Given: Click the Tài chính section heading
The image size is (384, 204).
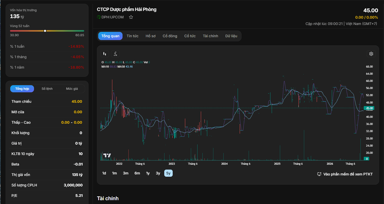Looking at the screenshot, I should pyautogui.click(x=108, y=198).
